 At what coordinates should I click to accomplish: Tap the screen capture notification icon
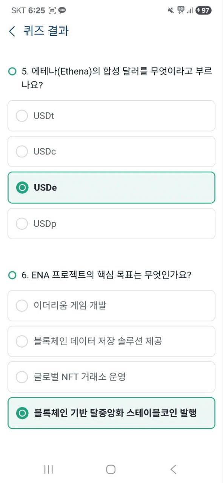[x=52, y=11]
